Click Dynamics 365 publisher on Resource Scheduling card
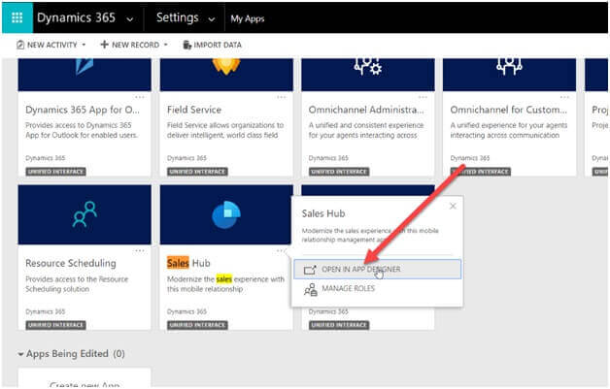Image resolution: width=610 pixels, height=389 pixels. pos(45,311)
